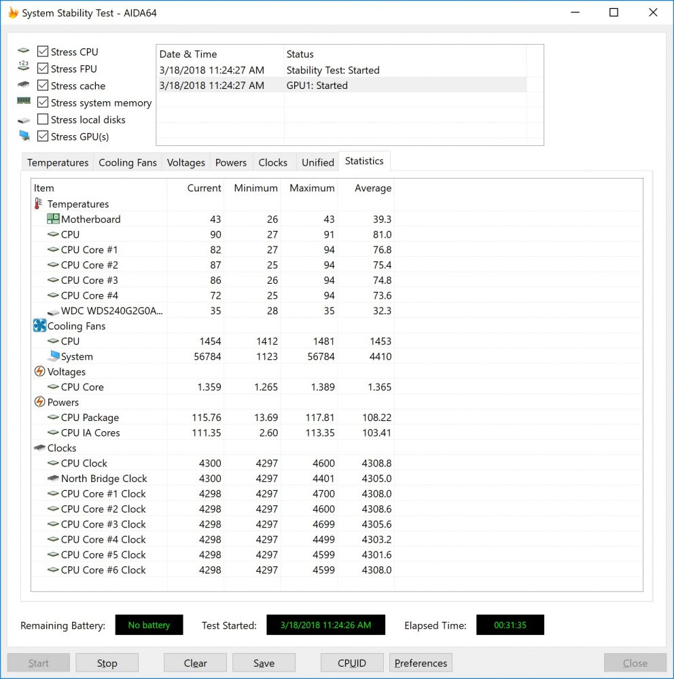Click the No battery indicator
The height and width of the screenshot is (679, 674).
coord(149,625)
